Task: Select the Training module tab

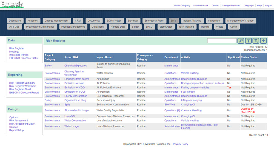Action: point(205,27)
